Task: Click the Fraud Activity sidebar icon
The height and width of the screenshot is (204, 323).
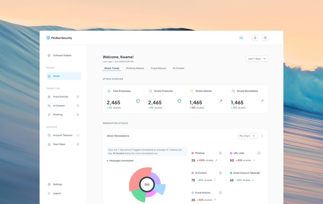Action: 49,97
